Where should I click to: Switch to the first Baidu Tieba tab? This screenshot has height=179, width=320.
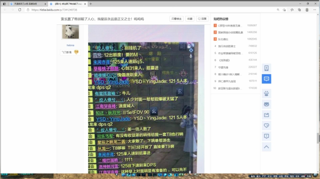28,4
